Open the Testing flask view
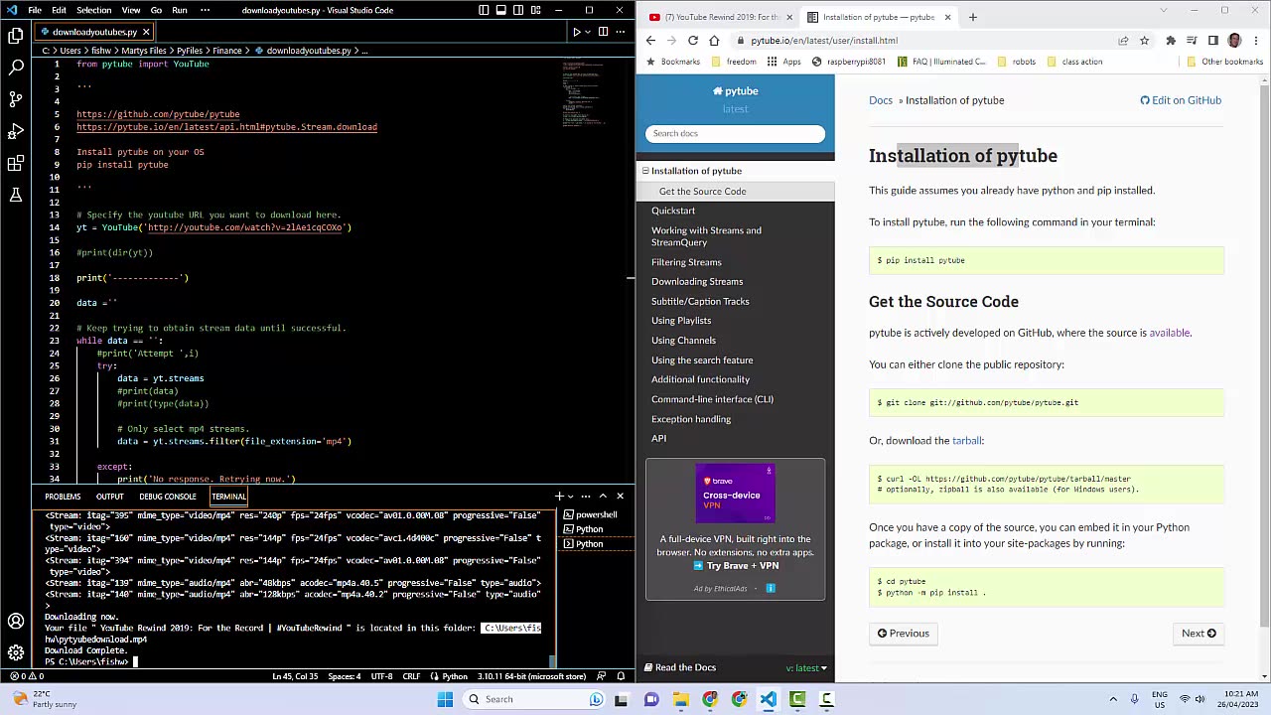 pyautogui.click(x=16, y=195)
